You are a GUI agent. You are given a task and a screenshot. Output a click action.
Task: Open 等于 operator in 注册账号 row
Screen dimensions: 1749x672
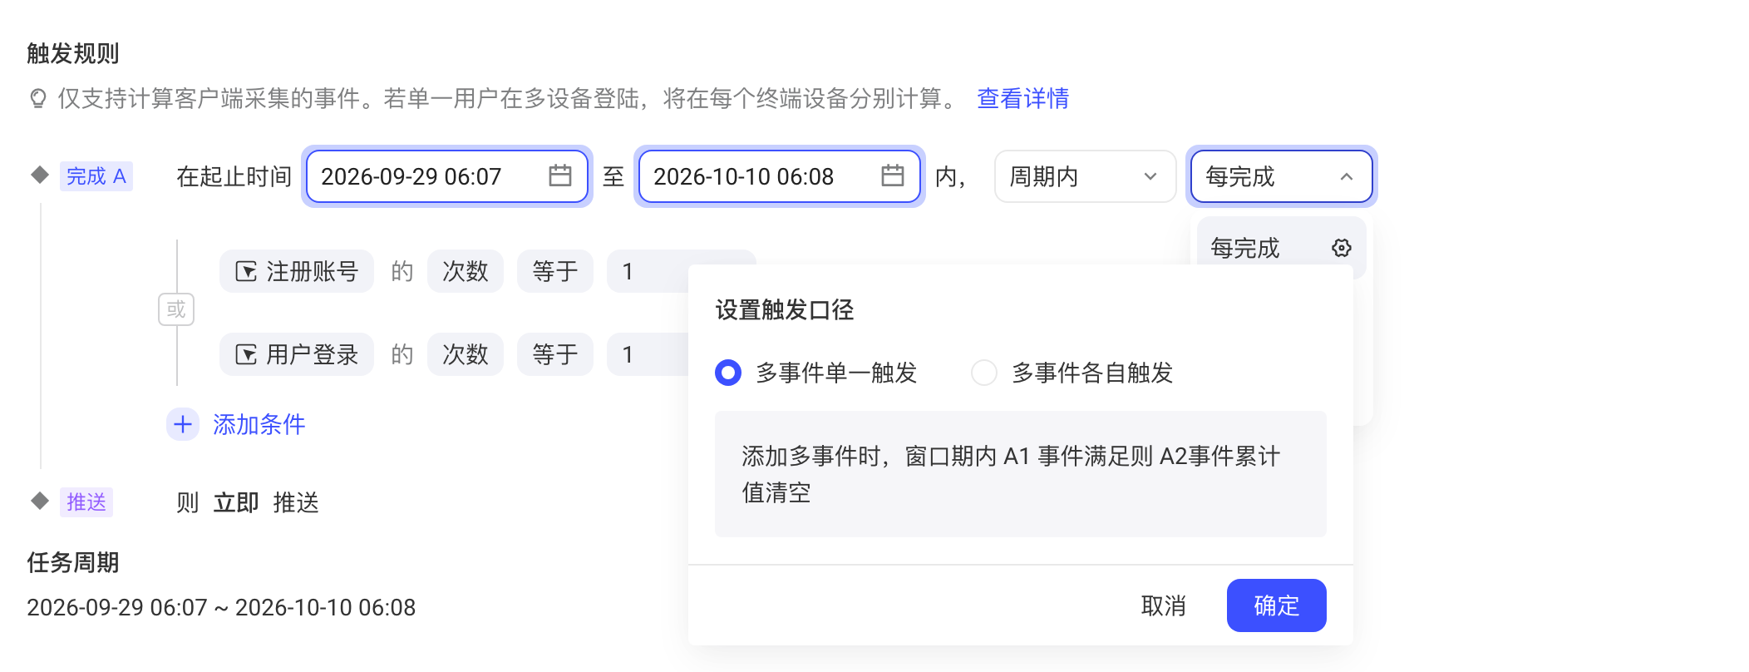tap(555, 271)
